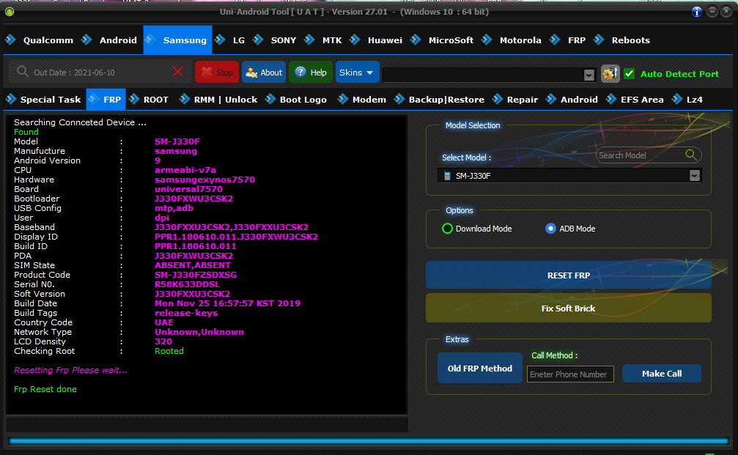Image resolution: width=738 pixels, height=455 pixels.
Task: Open the About dialog
Action: [x=263, y=73]
